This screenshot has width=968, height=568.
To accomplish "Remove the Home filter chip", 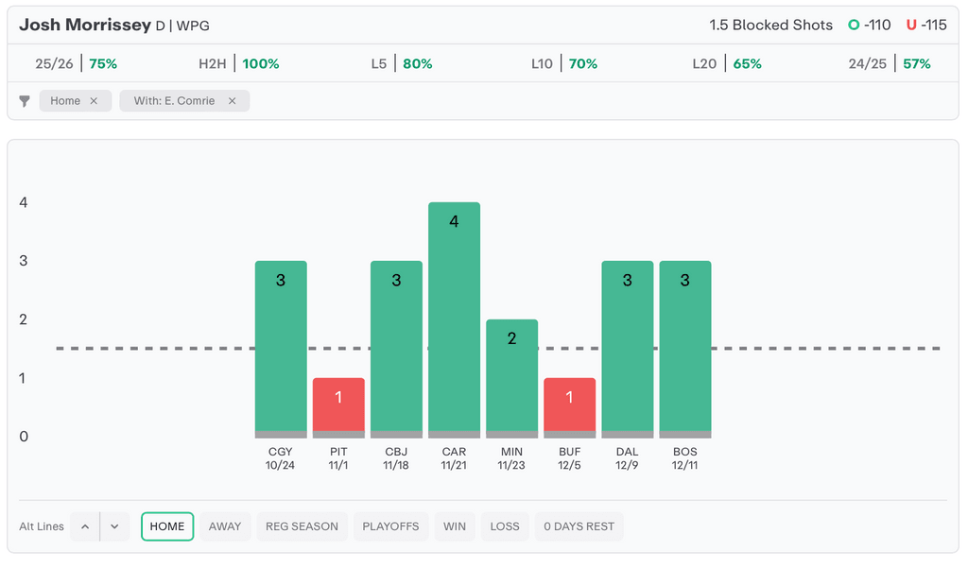I will tap(94, 101).
